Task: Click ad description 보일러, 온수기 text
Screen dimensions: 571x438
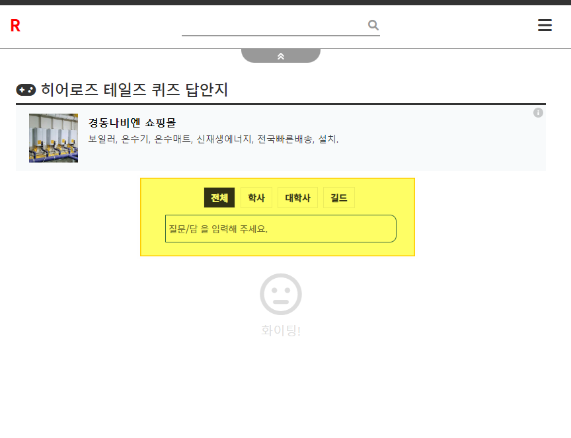Action: coord(213,139)
